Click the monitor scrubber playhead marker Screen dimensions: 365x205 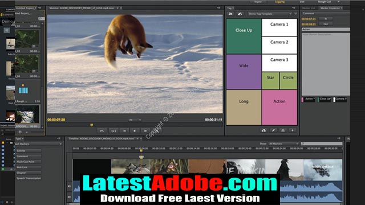coord(91,125)
